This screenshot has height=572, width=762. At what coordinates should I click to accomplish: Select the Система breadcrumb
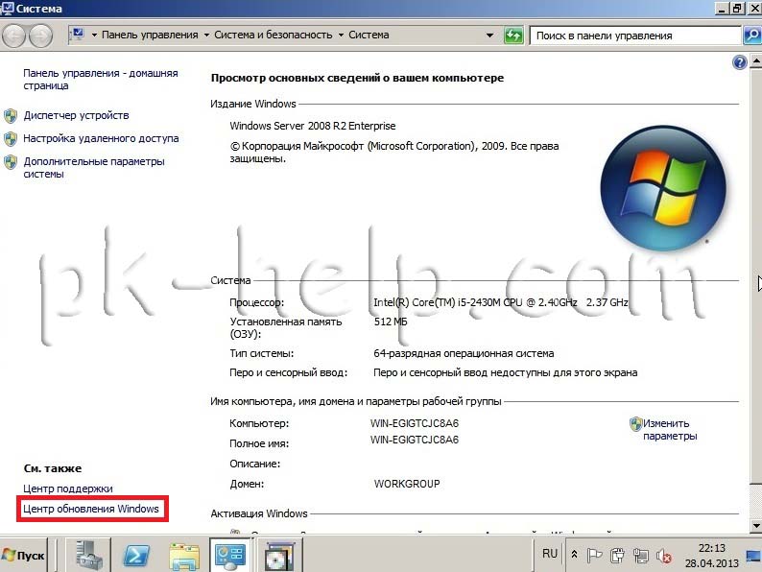tap(369, 35)
